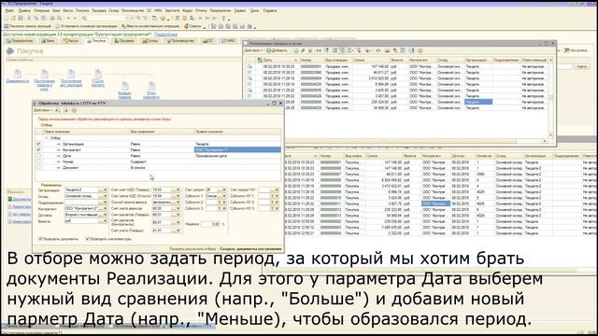Click first icon after Действия in processing window
This screenshot has width=598, height=336.
point(57,110)
